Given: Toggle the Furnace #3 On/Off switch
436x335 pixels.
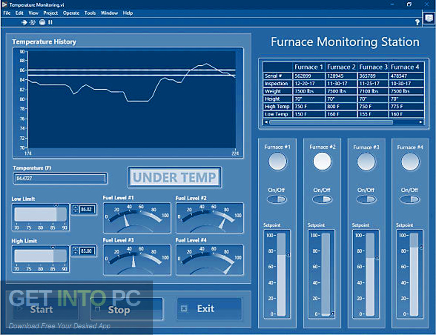Looking at the screenshot, I should pos(366,199).
